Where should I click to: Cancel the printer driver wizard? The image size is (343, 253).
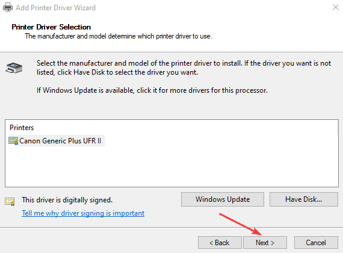[x=316, y=243]
